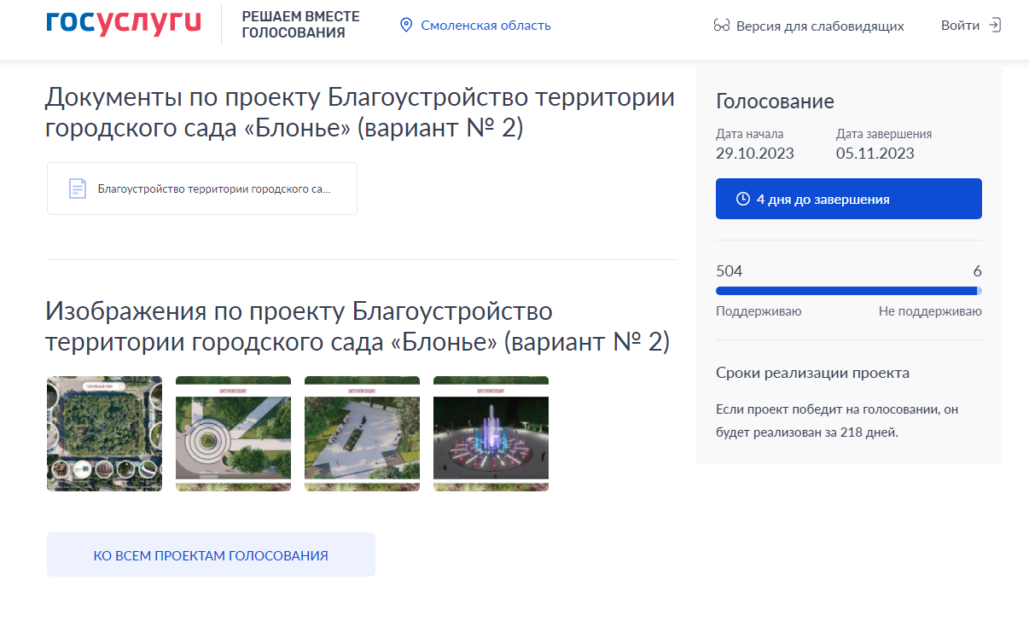This screenshot has height=644, width=1029.
Task: Click the location pin icon next to Смоленская область
Action: tap(406, 26)
